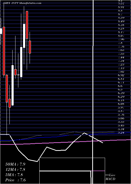Click the 8.17 price axis label
The height and width of the screenshot is (184, 131).
121,32
